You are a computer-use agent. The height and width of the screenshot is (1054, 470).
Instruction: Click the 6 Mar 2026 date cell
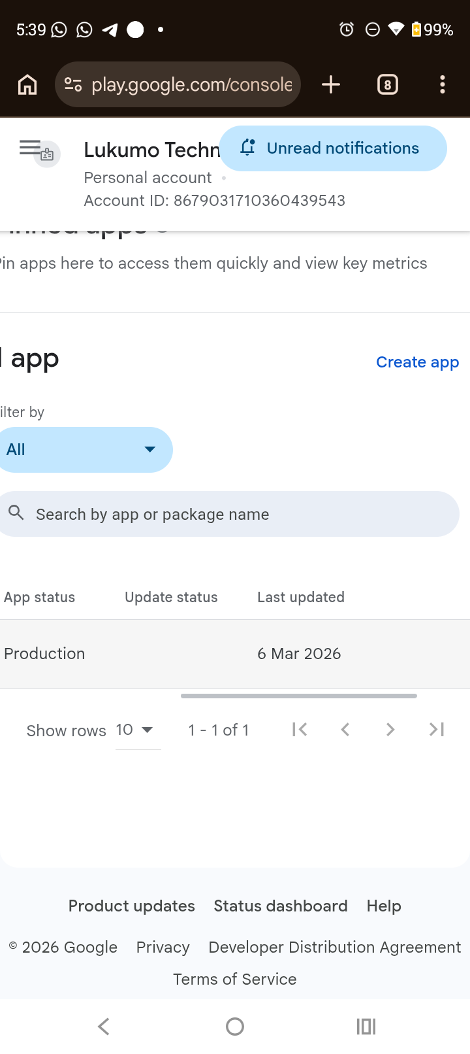click(x=299, y=654)
